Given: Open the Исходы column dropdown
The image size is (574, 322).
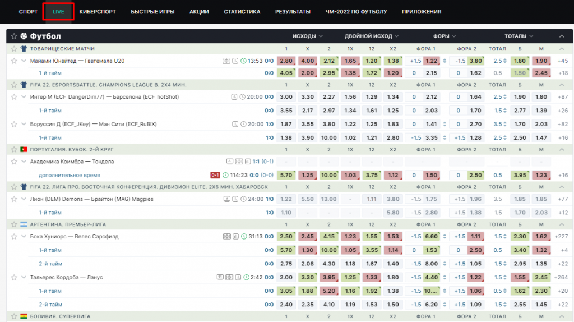Looking at the screenshot, I should (x=308, y=36).
